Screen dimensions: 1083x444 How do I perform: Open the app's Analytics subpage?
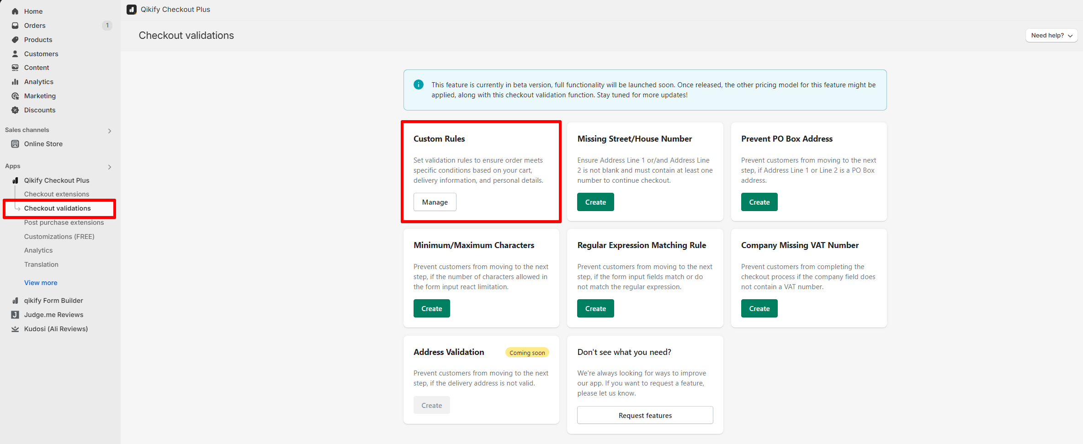(x=38, y=250)
